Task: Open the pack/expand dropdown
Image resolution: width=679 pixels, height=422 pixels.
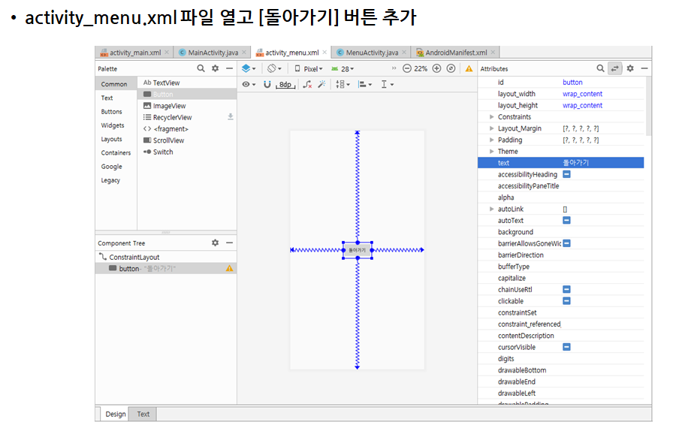Action: point(343,84)
